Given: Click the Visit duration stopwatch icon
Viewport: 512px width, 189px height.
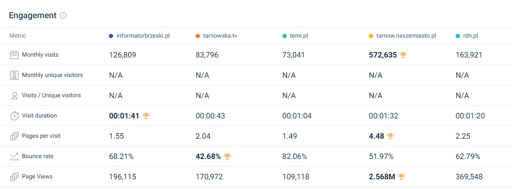Looking at the screenshot, I should pyautogui.click(x=14, y=115).
